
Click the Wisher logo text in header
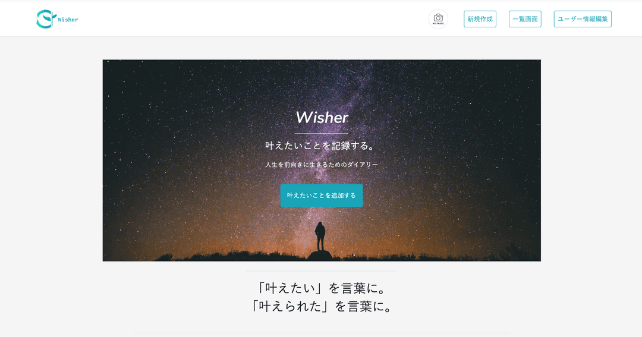68,20
